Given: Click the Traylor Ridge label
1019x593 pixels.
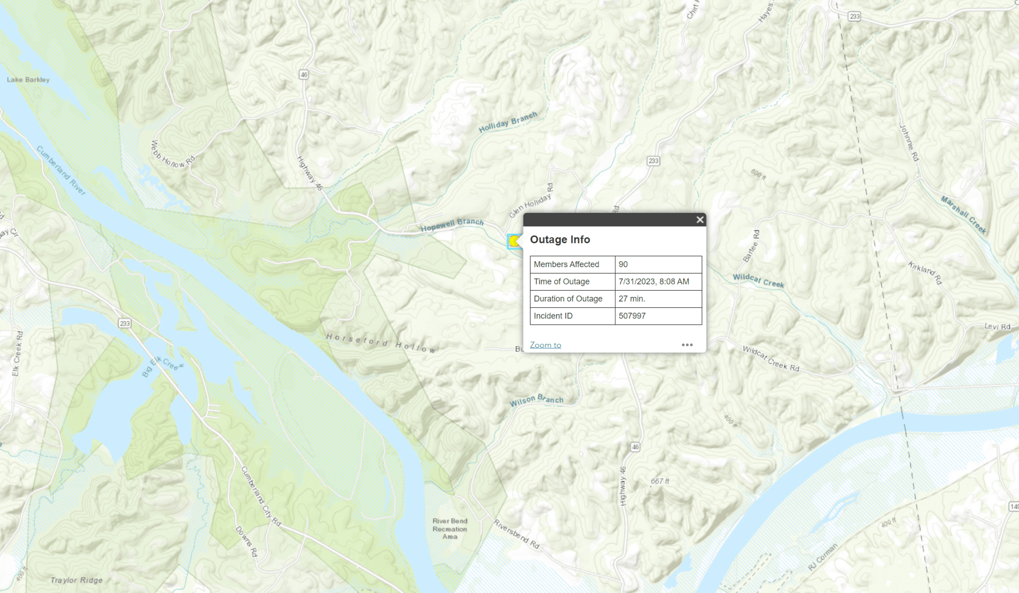Looking at the screenshot, I should pyautogui.click(x=77, y=580).
